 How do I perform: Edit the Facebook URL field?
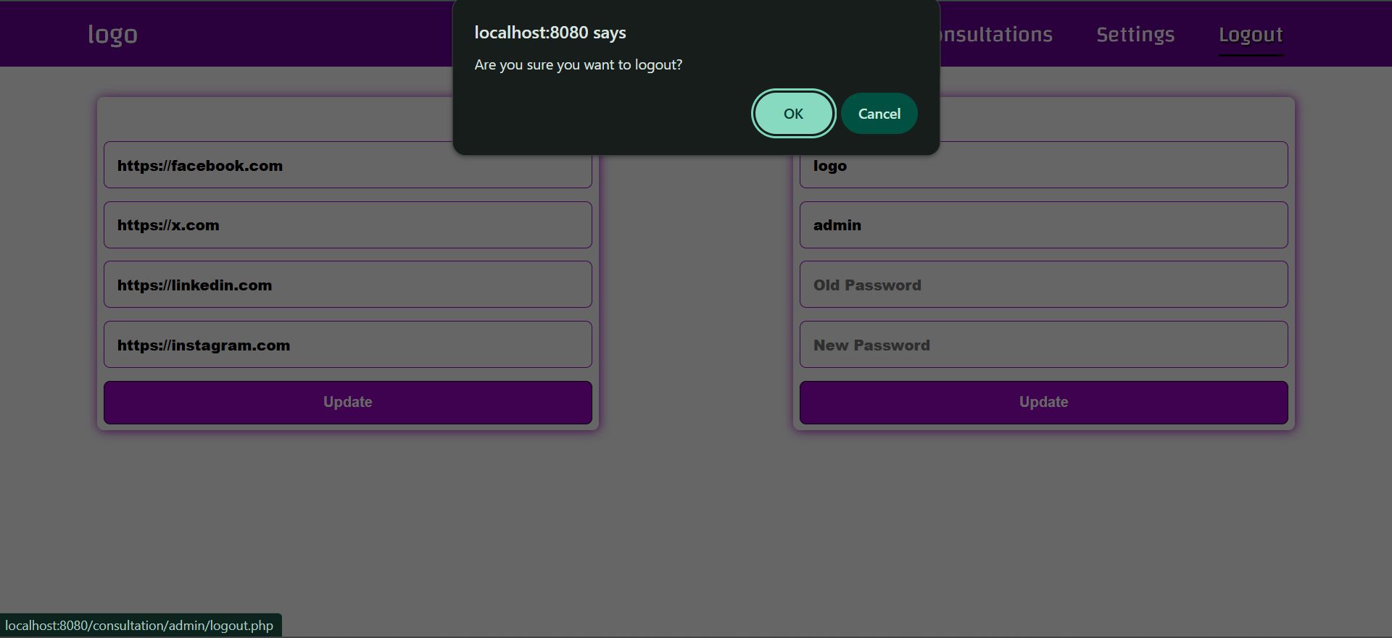(348, 165)
